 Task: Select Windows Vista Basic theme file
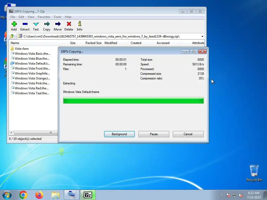(31, 54)
